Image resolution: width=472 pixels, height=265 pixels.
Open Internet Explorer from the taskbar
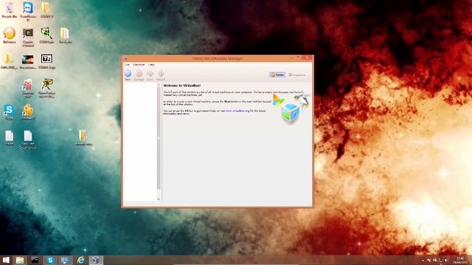[x=80, y=260]
